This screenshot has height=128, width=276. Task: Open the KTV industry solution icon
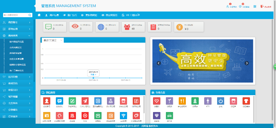(208, 101)
